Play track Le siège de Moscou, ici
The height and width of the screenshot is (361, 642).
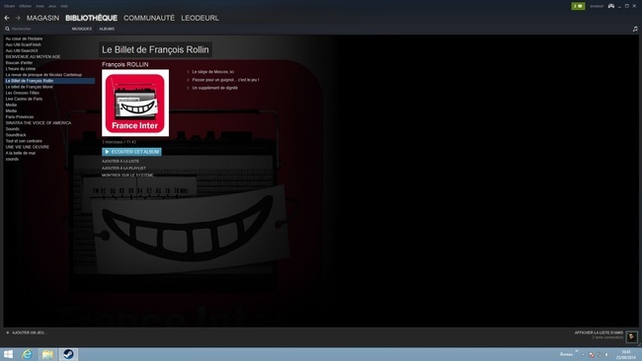(x=213, y=72)
